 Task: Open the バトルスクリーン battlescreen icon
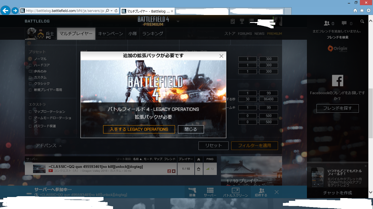pyautogui.click(x=235, y=190)
